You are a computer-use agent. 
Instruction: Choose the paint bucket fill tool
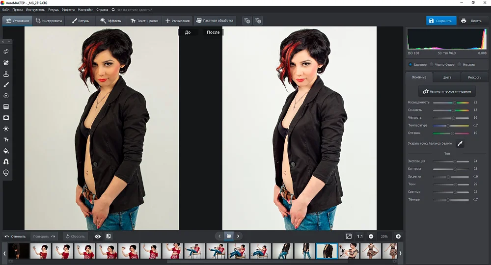click(6, 151)
